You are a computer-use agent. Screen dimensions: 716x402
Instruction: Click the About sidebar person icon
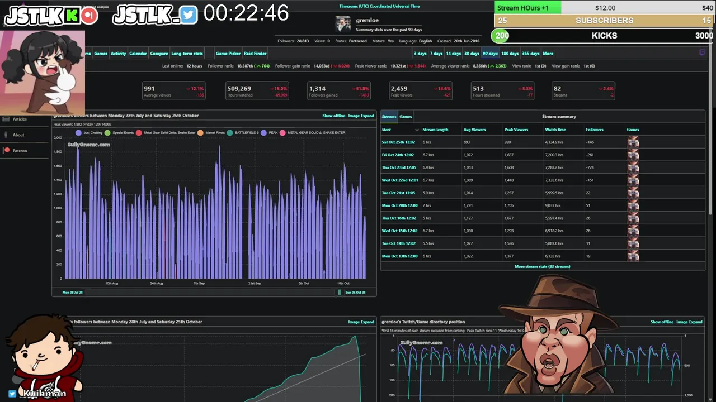point(6,135)
